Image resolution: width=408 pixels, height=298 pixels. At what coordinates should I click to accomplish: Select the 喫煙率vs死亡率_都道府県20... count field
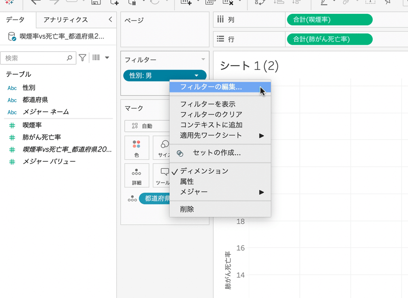67,150
